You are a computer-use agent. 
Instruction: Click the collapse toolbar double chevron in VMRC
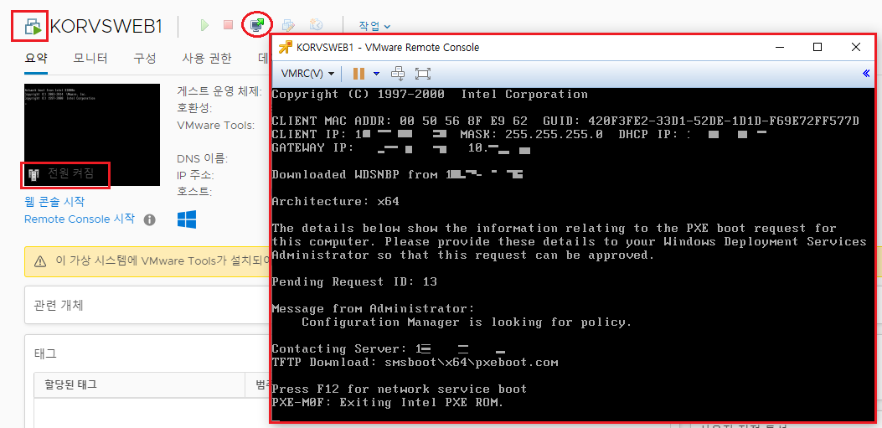tap(866, 73)
